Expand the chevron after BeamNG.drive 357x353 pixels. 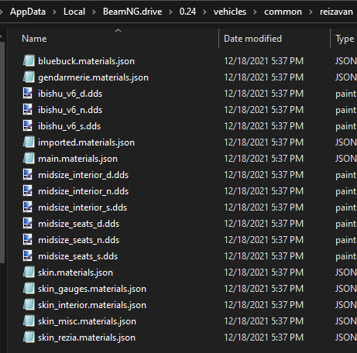coord(170,12)
